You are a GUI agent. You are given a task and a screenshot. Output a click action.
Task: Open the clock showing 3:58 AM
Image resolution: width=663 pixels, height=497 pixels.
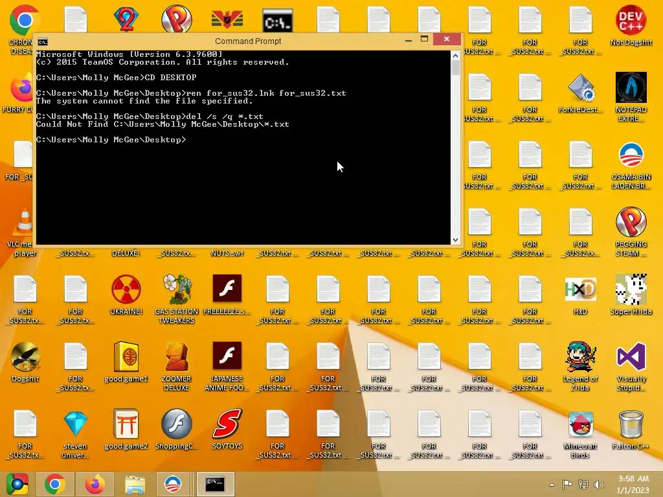click(x=633, y=484)
